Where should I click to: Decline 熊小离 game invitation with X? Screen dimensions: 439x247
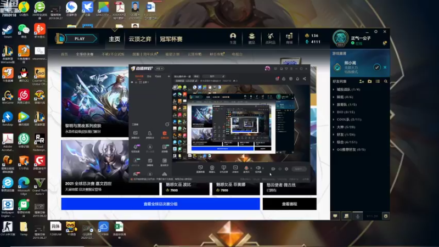tap(385, 67)
